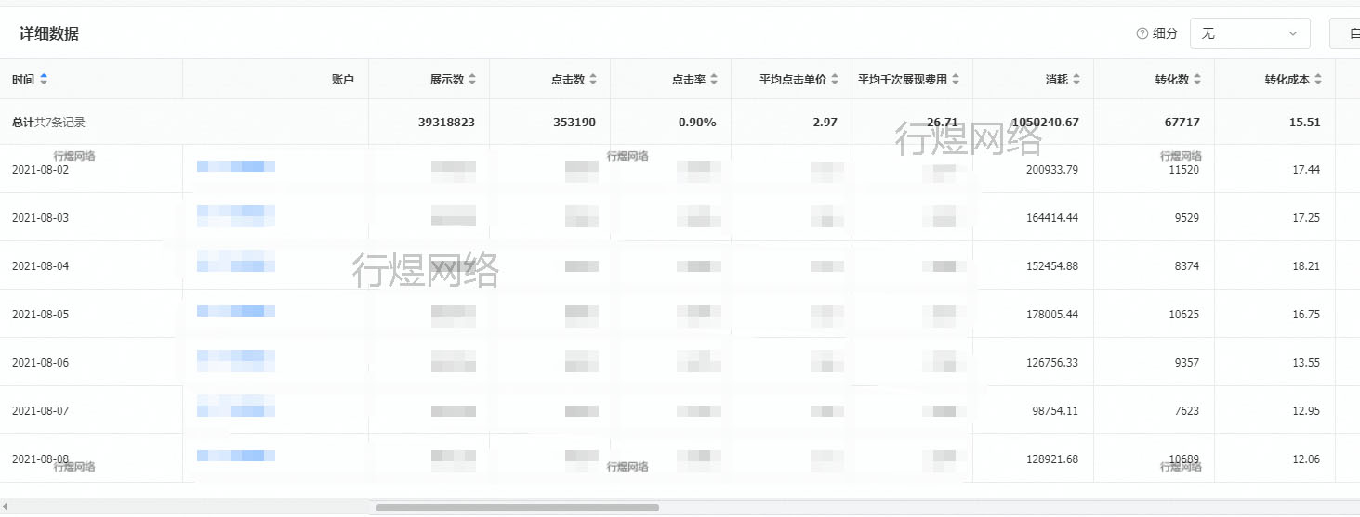
Task: Click the left arrow of horizontal scrollbar
Action: pos(5,508)
